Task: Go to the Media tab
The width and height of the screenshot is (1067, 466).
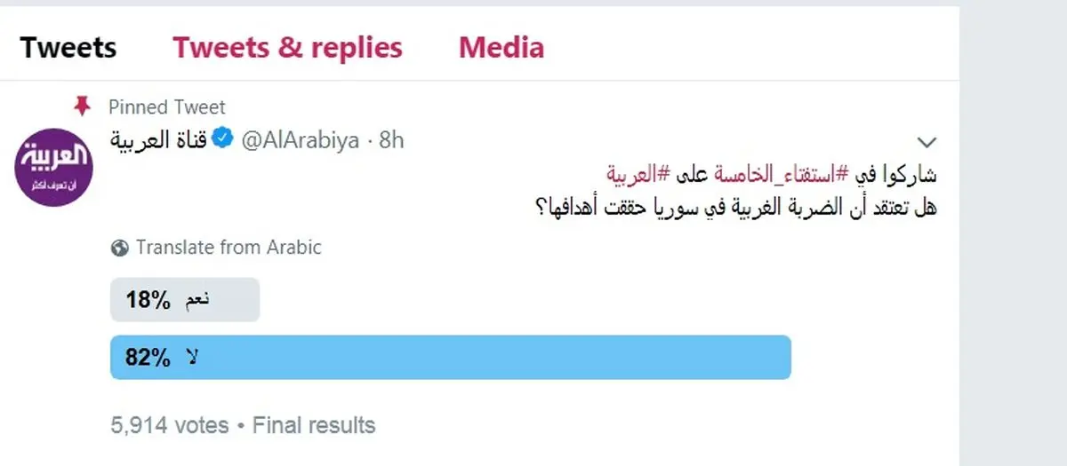Action: [x=501, y=47]
